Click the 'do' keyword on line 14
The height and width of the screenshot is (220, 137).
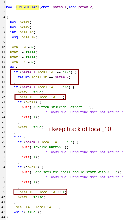12,67
